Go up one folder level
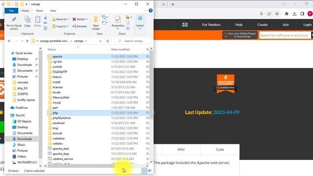Image resolution: width=313 pixels, height=176 pixels. (x=27, y=41)
